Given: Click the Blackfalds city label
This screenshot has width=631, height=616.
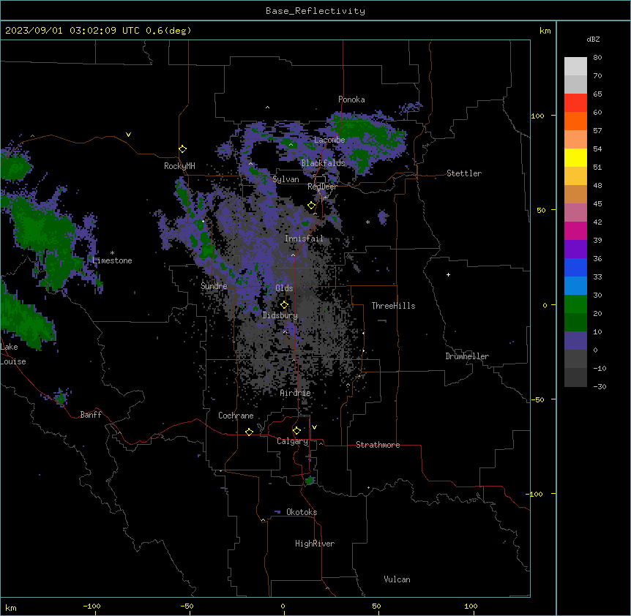Looking at the screenshot, I should 323,163.
